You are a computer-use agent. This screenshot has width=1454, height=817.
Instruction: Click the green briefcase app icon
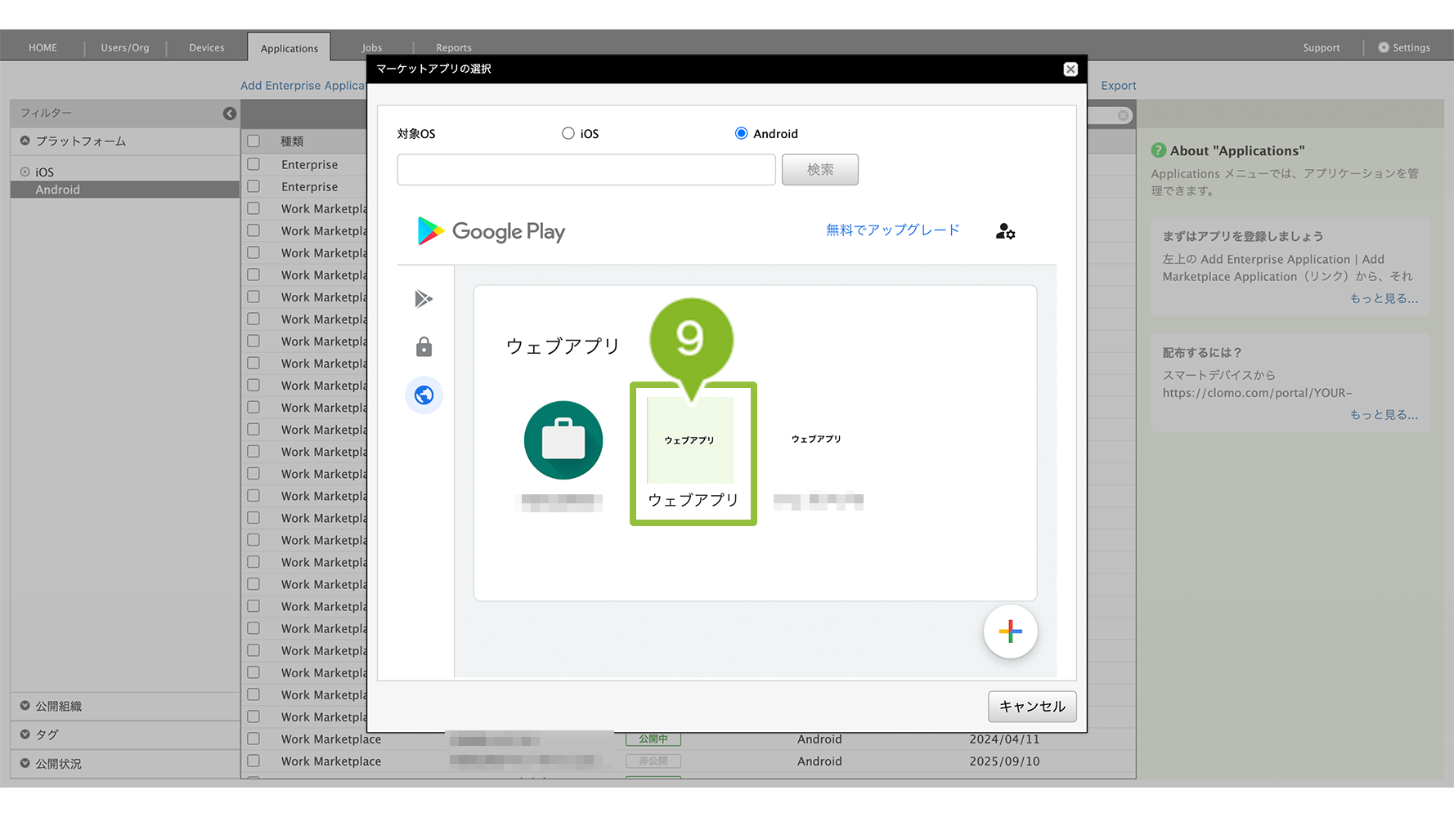point(563,440)
